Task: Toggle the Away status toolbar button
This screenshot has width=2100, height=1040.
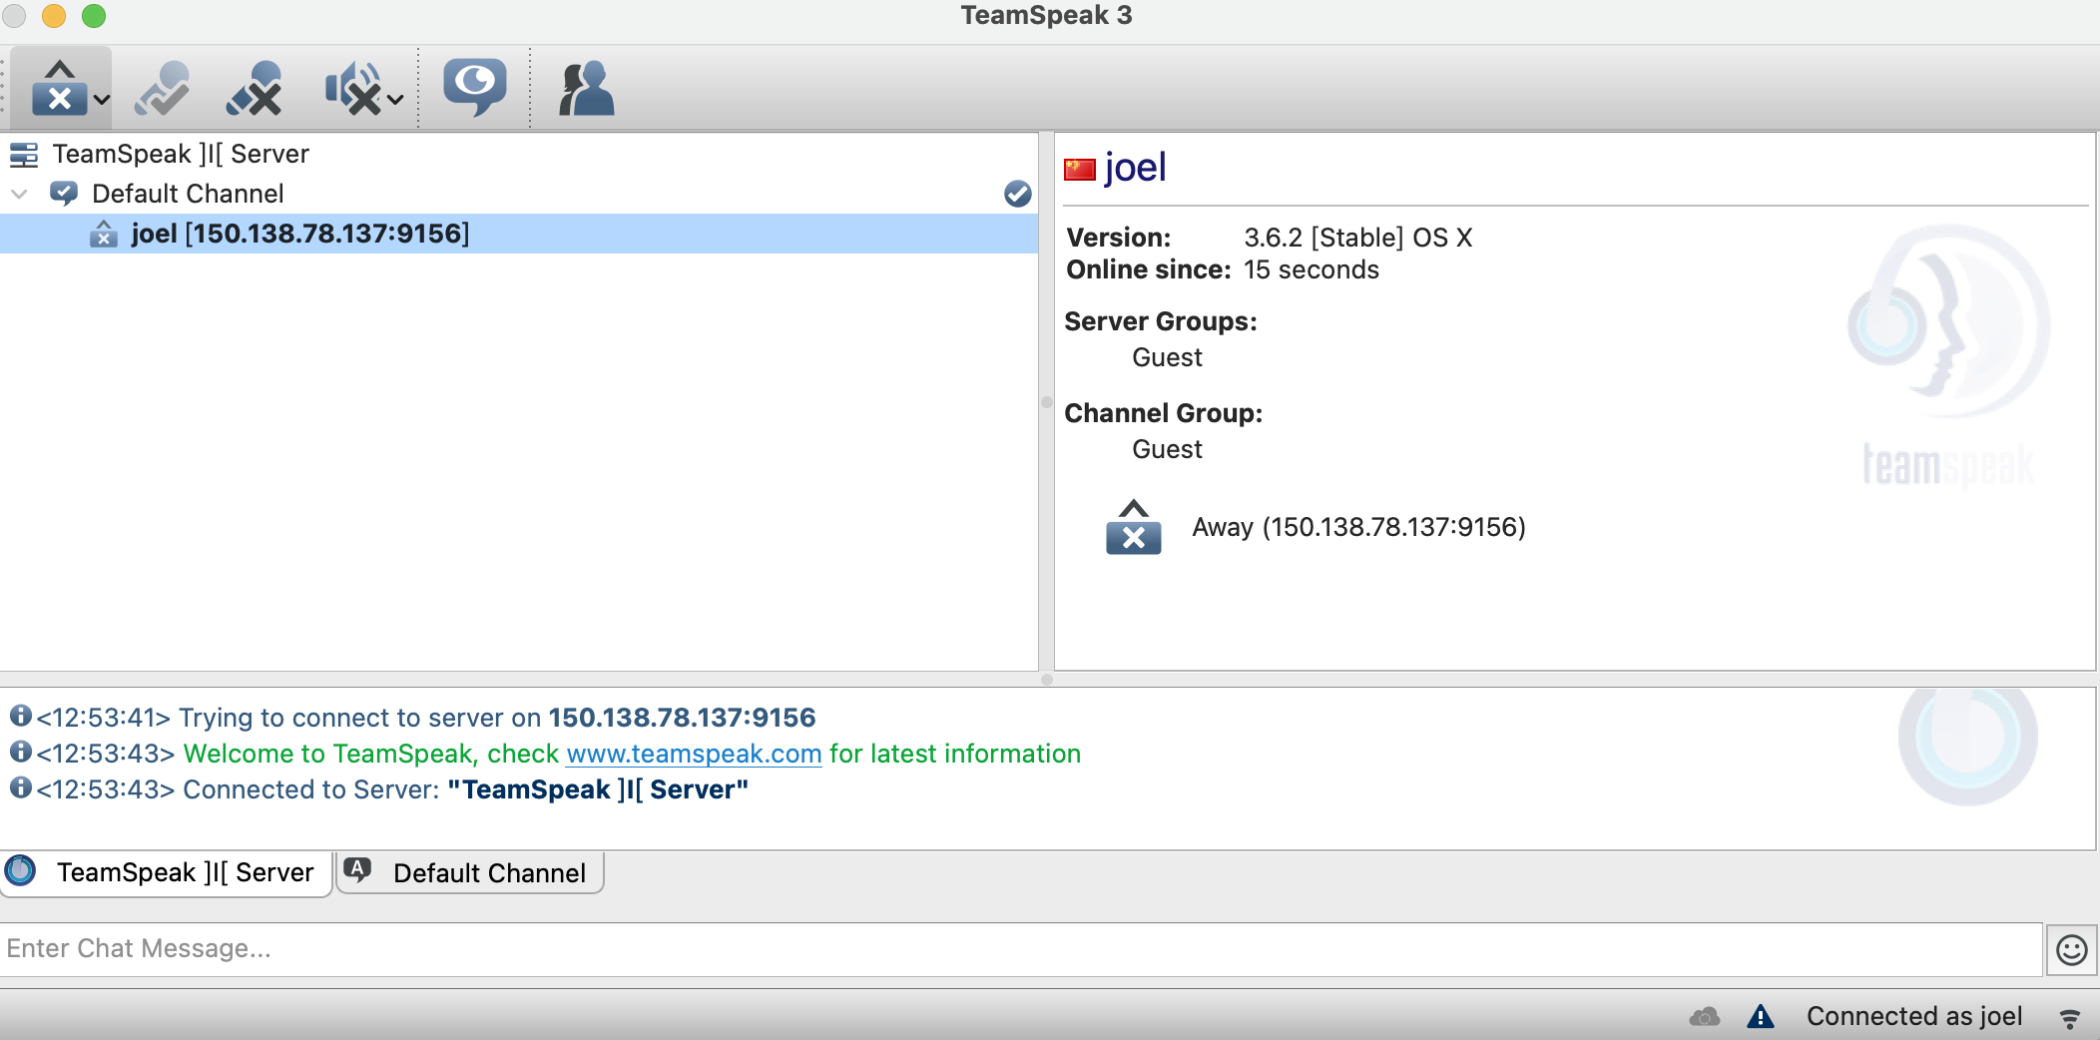Action: pos(59,88)
